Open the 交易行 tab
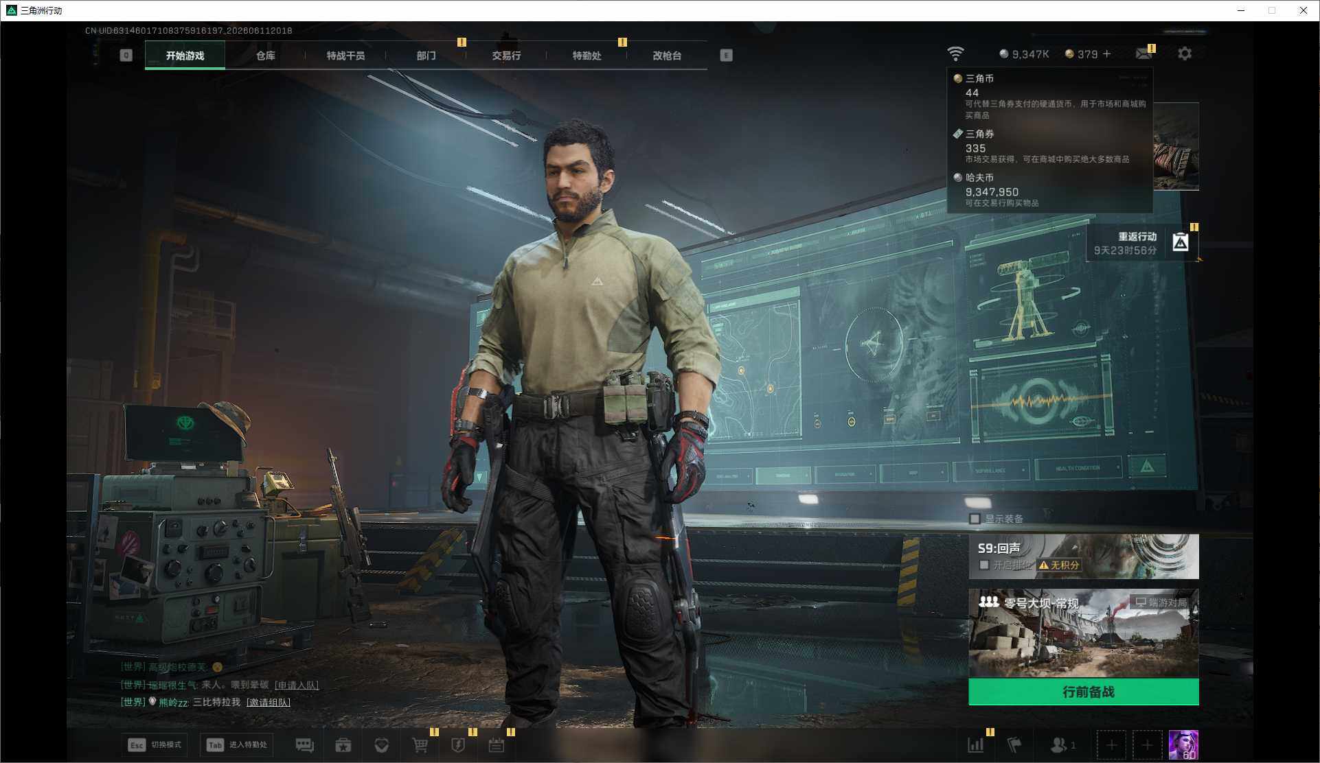 click(x=506, y=56)
